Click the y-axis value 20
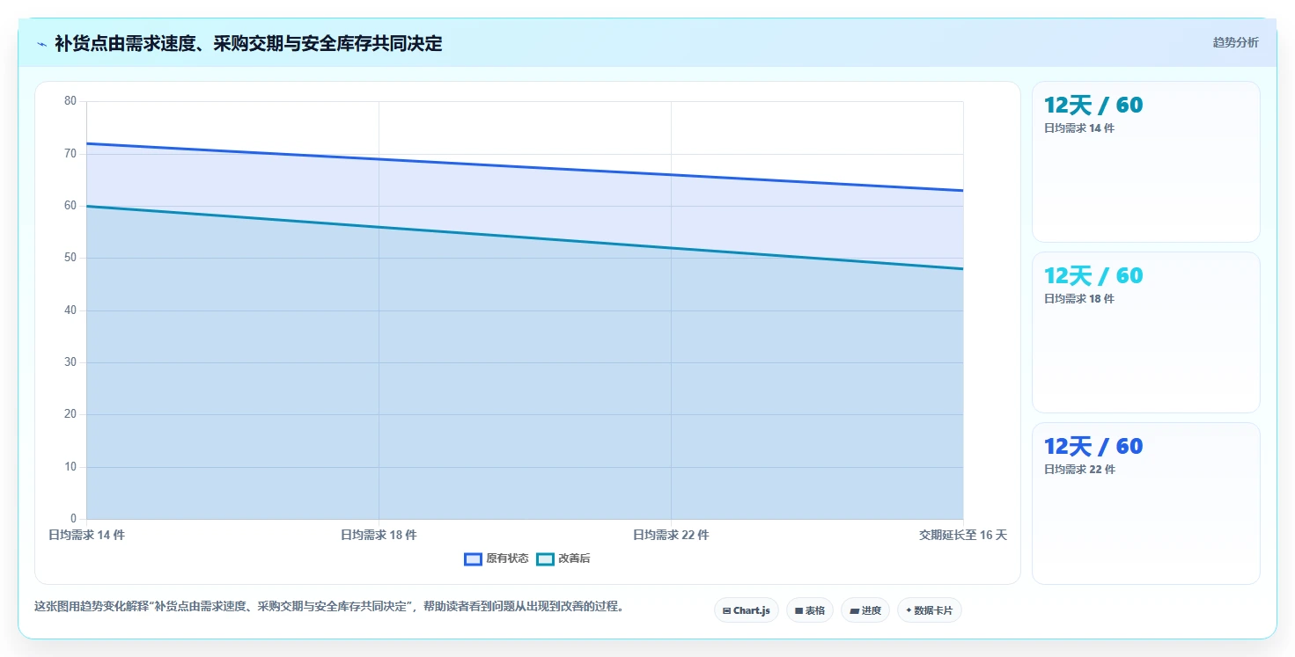 [70, 414]
